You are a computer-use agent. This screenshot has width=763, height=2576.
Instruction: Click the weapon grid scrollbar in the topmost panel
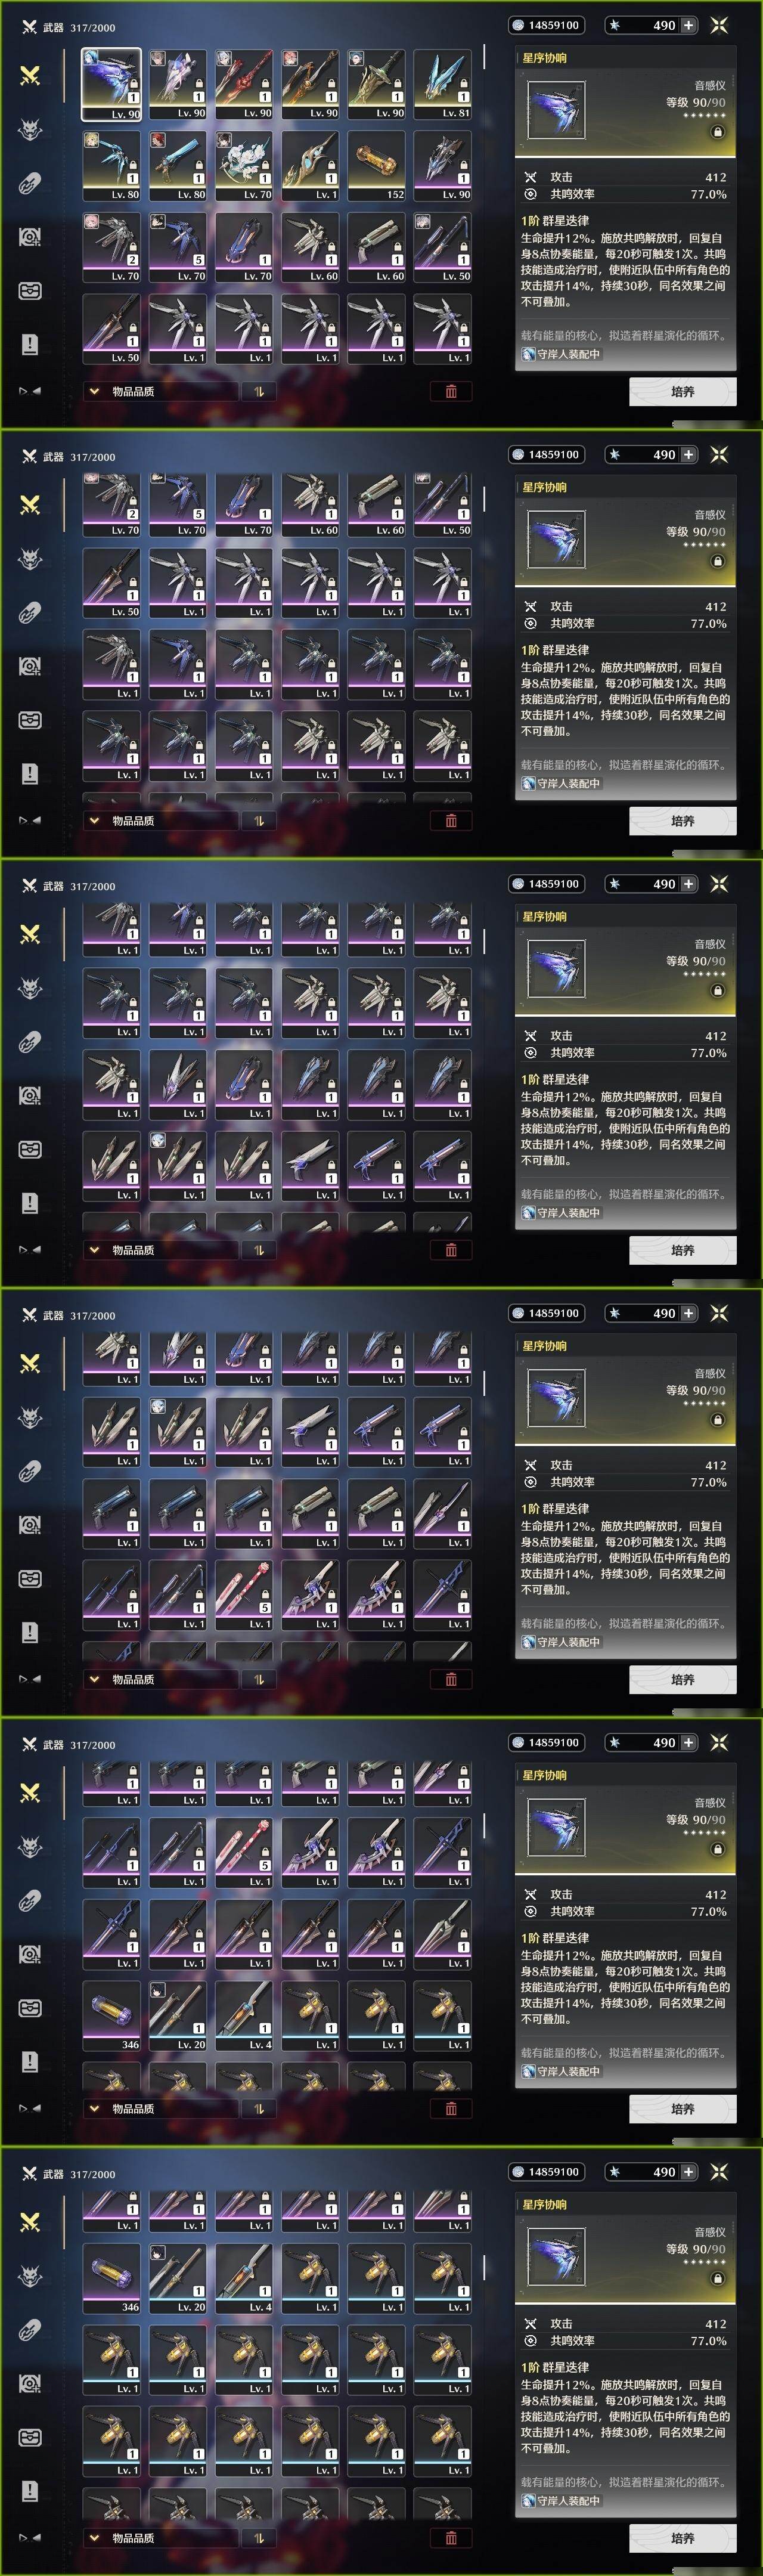(x=484, y=57)
